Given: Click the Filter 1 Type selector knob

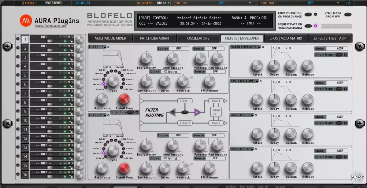Looking at the screenshot, I should click(x=113, y=81).
